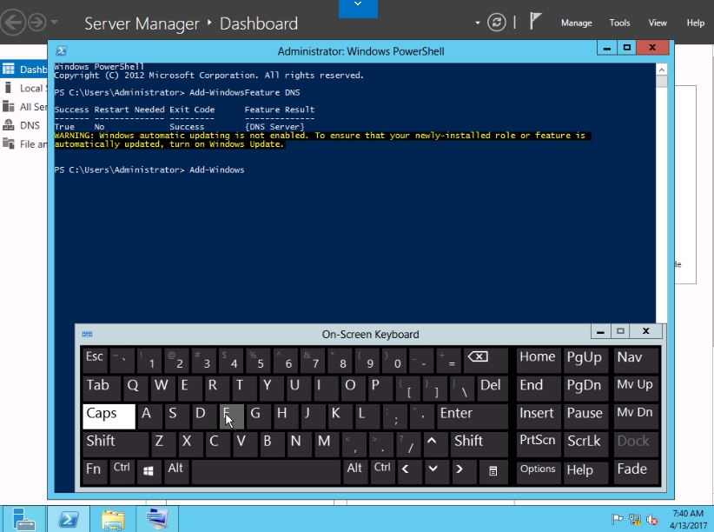Click the Server Manager refresh icon

497,23
